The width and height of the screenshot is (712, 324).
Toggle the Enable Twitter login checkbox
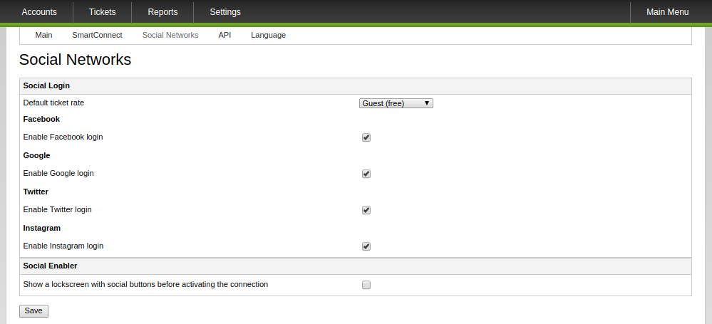[366, 210]
